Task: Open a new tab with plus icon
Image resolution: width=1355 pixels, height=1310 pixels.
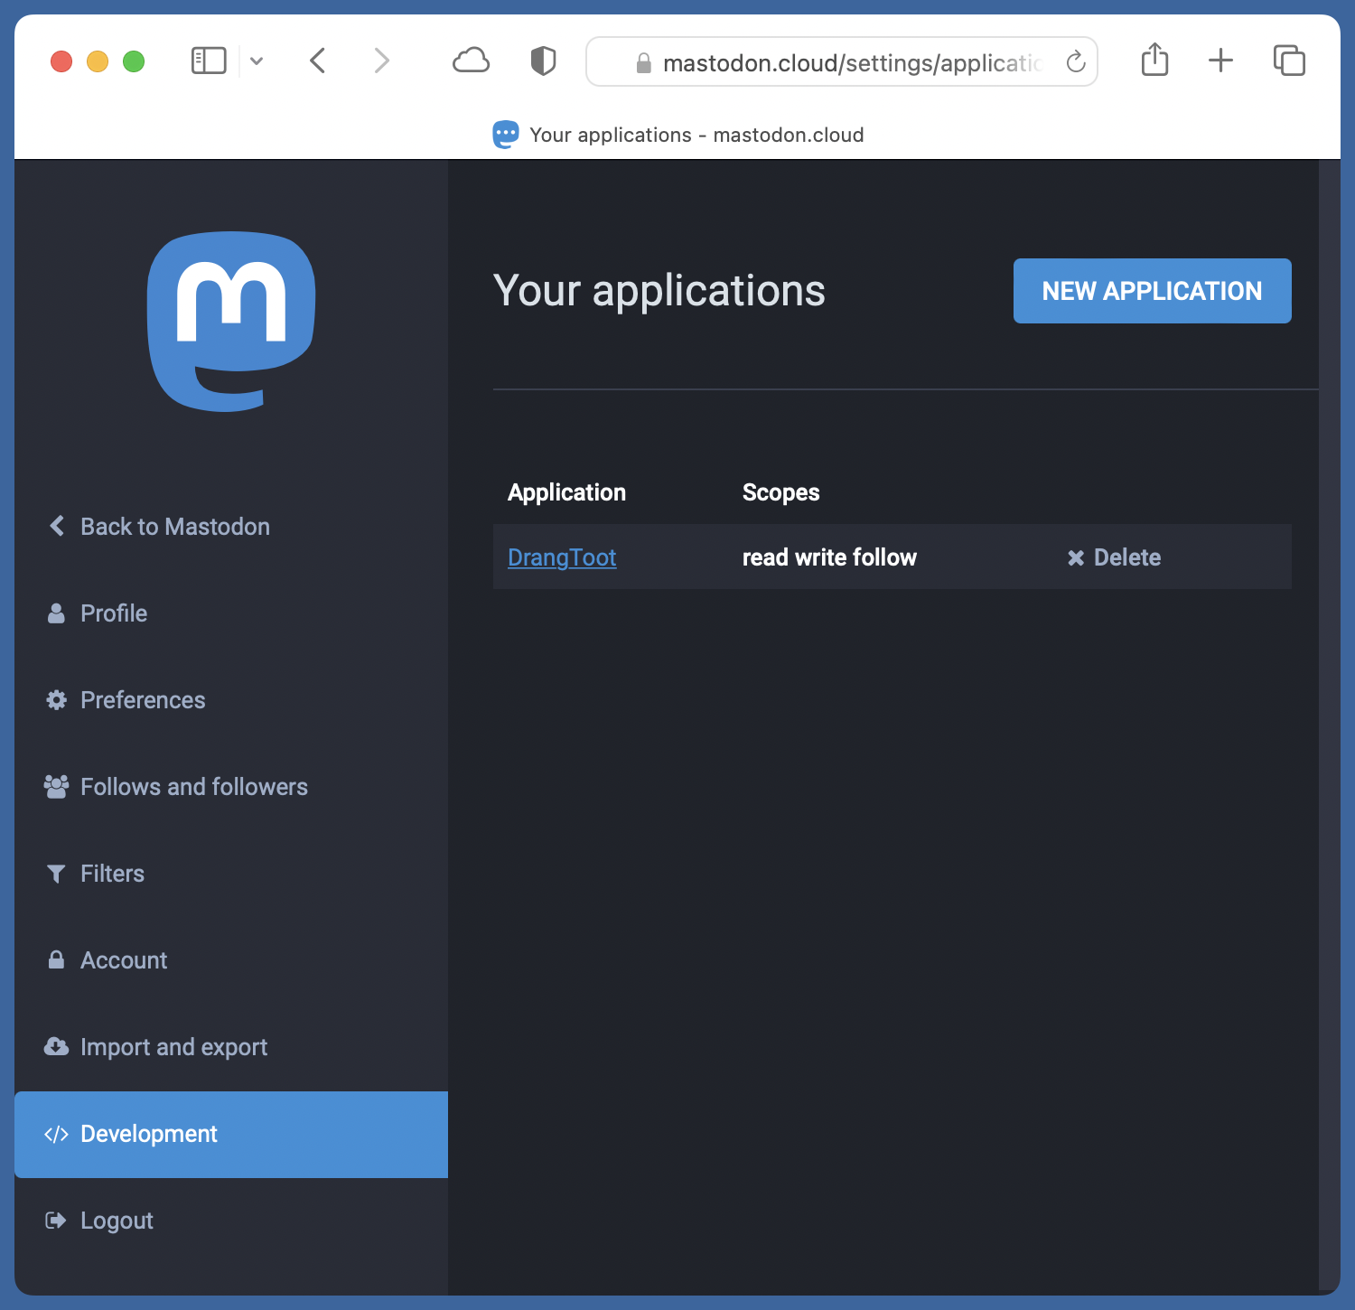Action: tap(1220, 61)
